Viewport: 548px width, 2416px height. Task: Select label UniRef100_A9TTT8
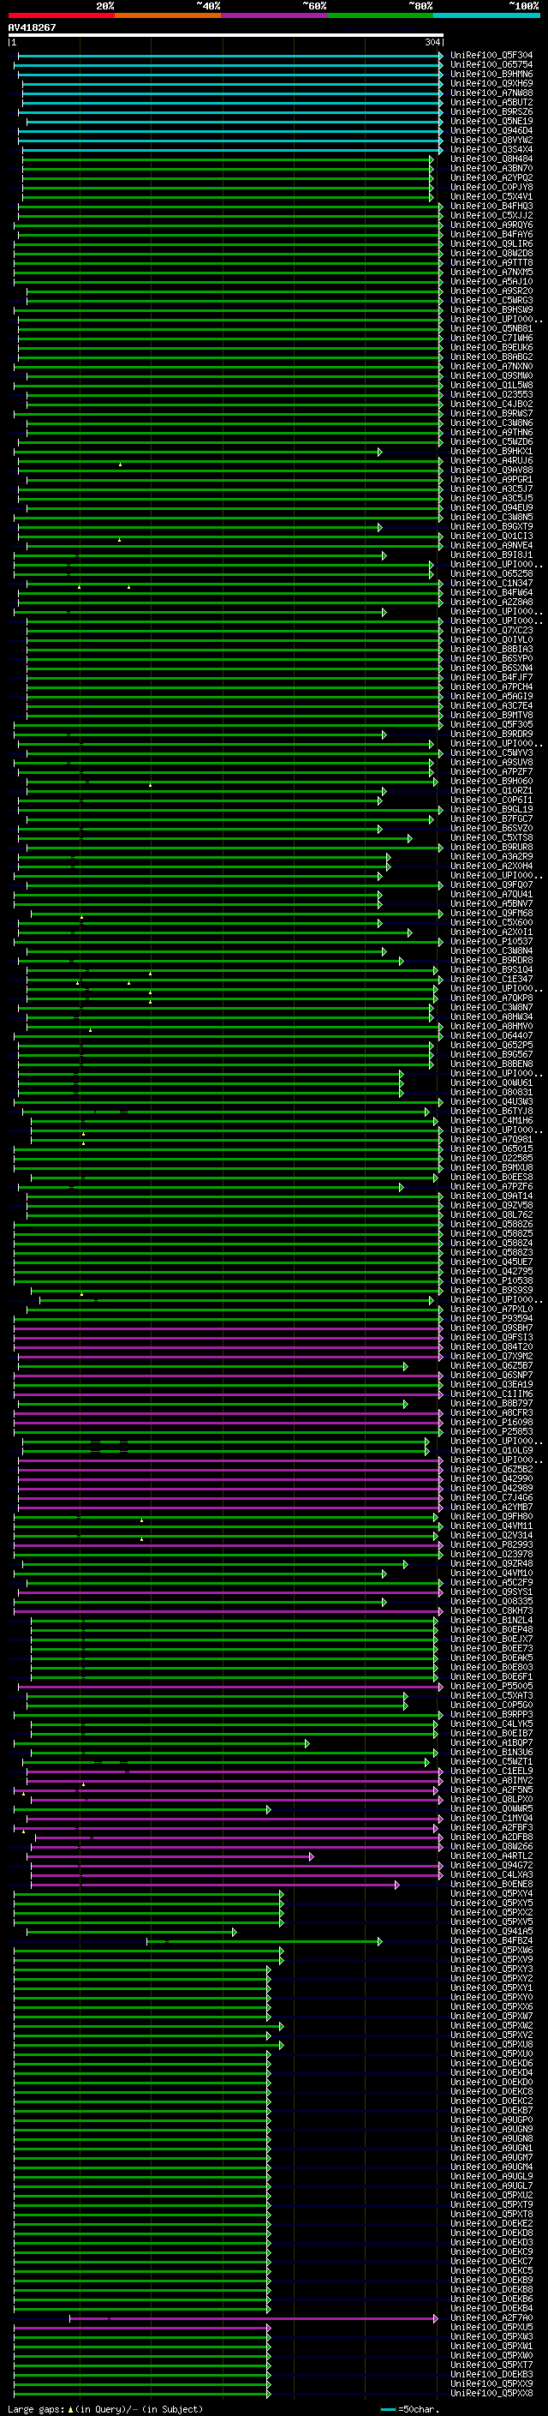[491, 262]
